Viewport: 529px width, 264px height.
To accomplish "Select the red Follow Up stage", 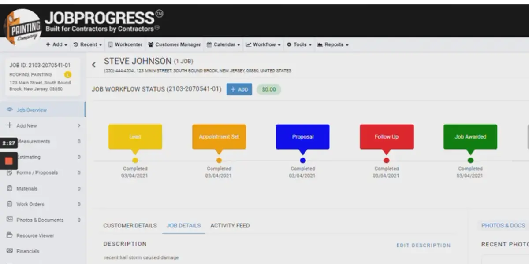I will tap(387, 137).
